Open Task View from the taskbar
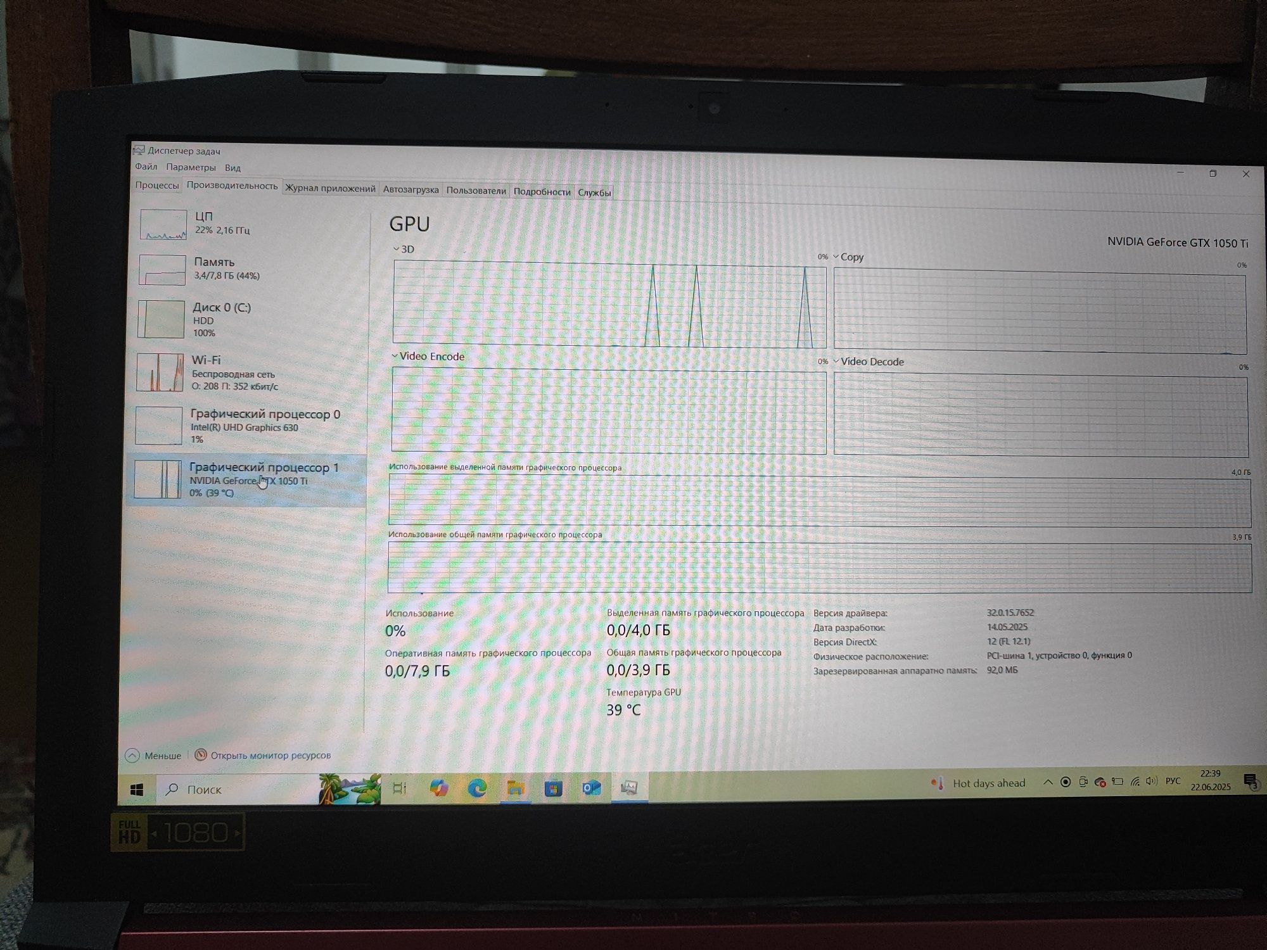Viewport: 1267px width, 950px height. point(400,788)
